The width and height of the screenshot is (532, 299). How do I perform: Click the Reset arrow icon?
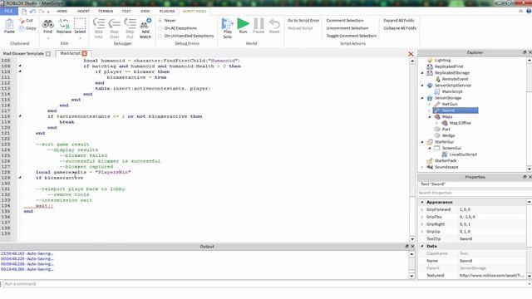coord(274,24)
